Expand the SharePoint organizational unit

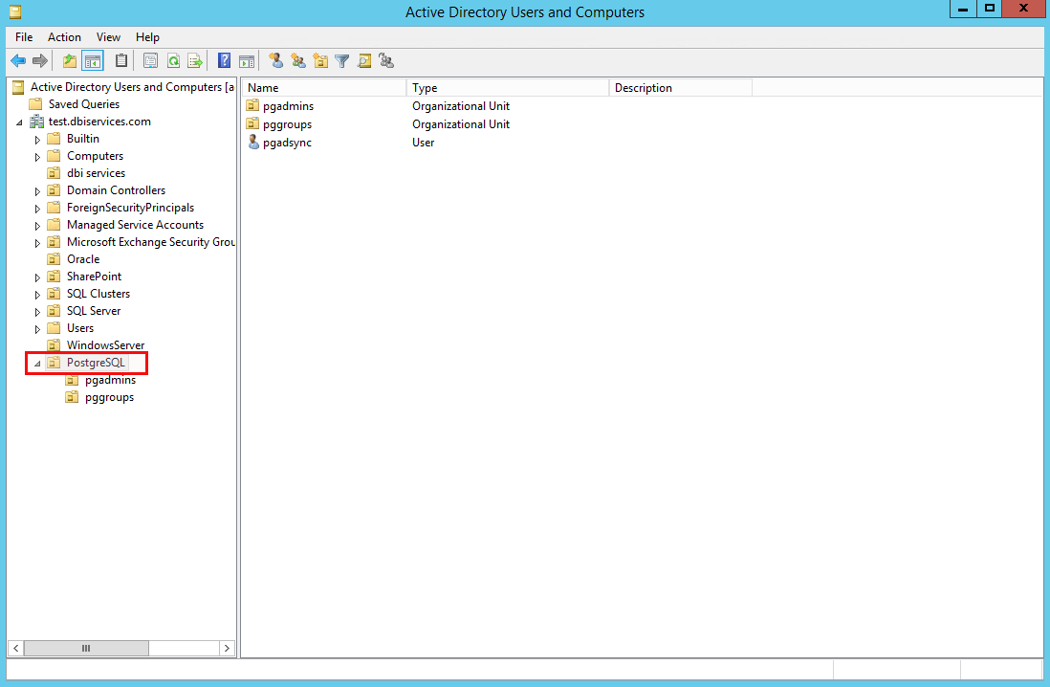37,277
